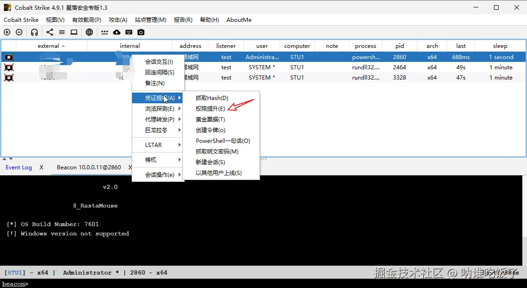Image resolution: width=527 pixels, height=288 pixels.
Task: Open the 攻击(A) menu
Action: tap(118, 20)
